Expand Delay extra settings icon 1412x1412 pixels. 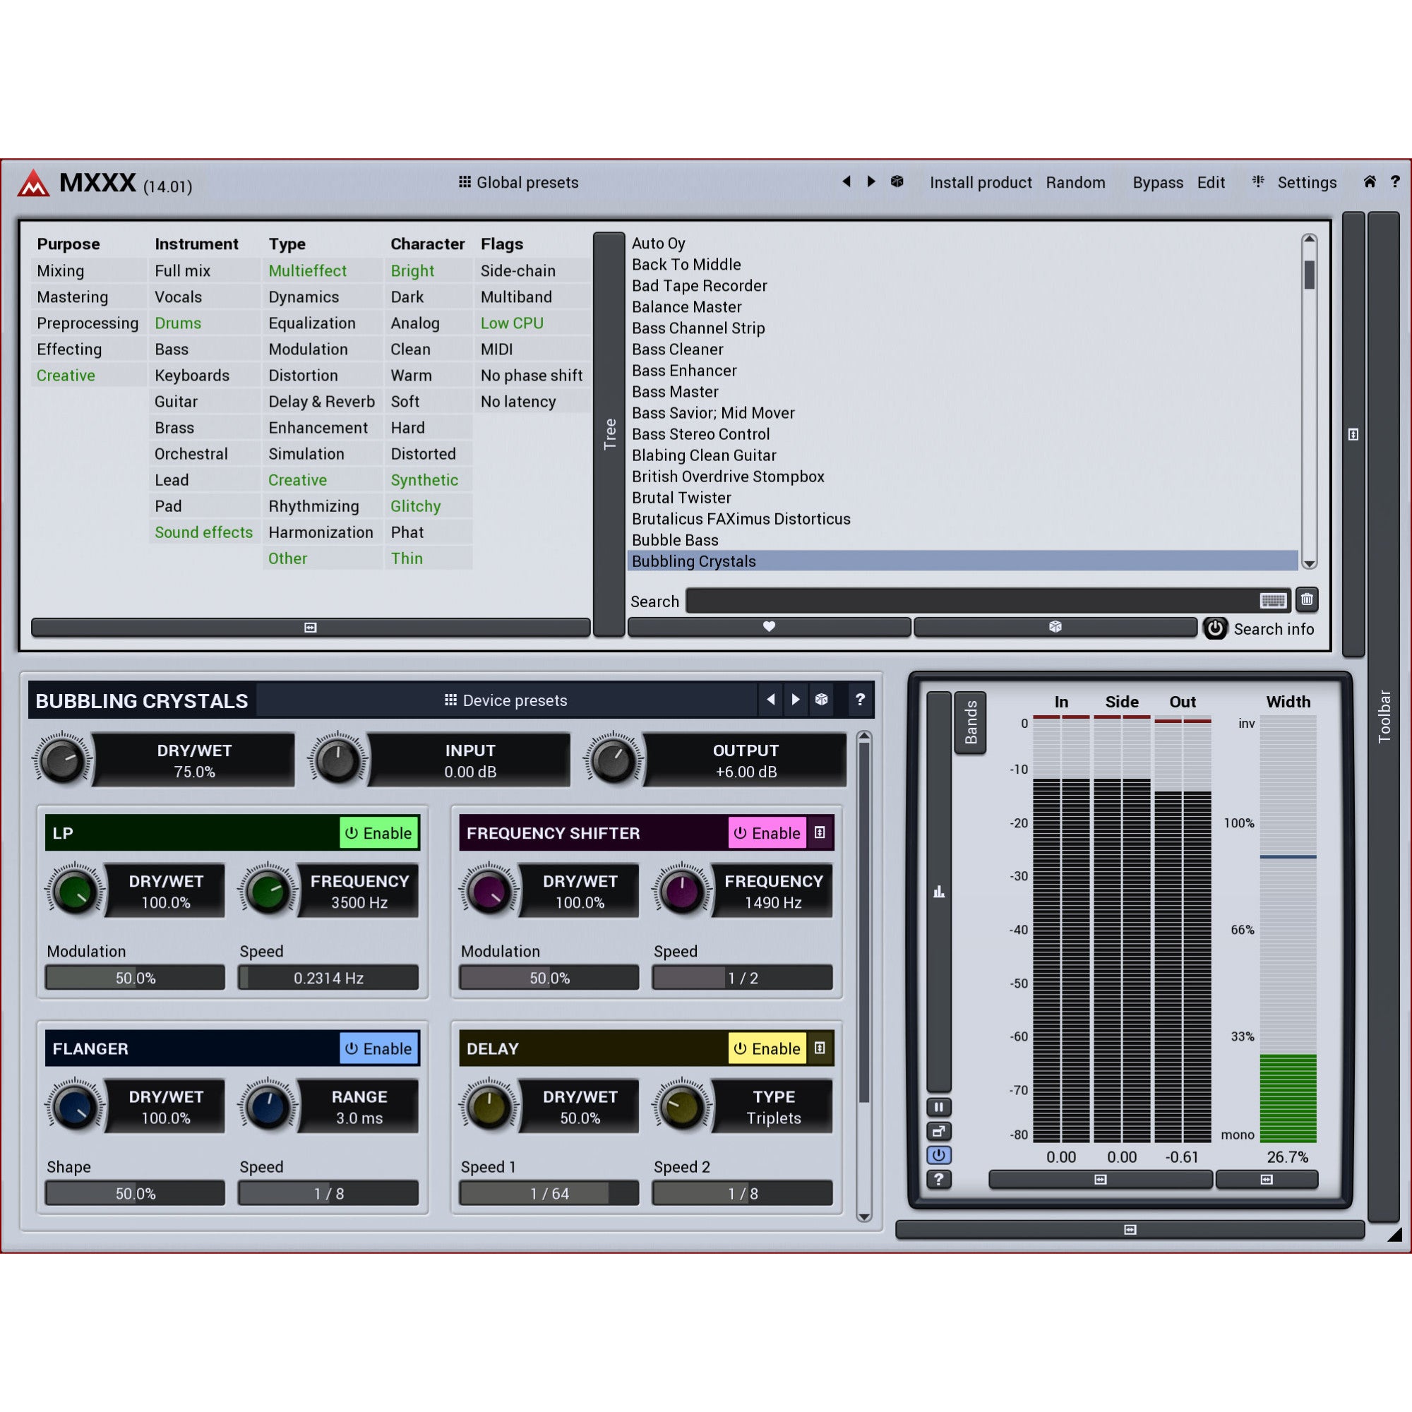[x=820, y=1048]
